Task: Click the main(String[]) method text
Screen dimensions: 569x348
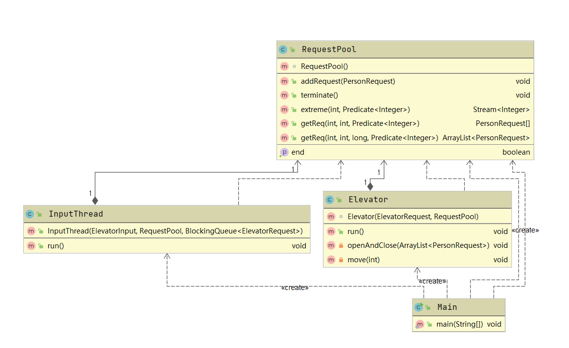Action: [460, 325]
